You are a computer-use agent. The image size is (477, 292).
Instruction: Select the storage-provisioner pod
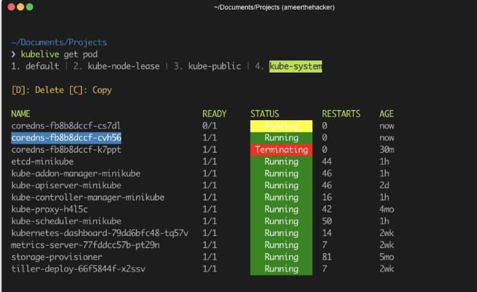(x=57, y=257)
